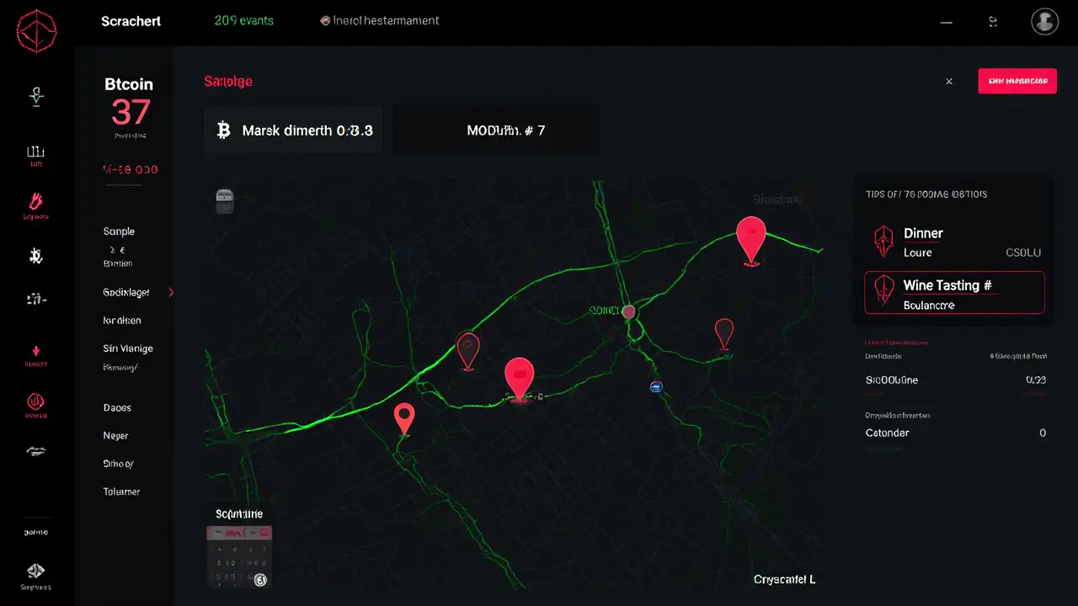Open the Wine Tasting # Boulancre card
This screenshot has width=1078, height=606.
pyautogui.click(x=954, y=293)
